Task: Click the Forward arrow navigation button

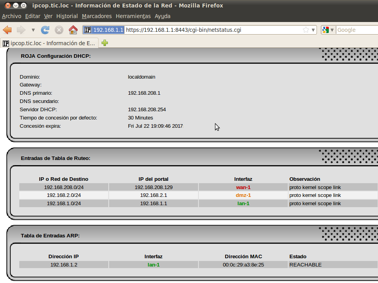Action: [21, 30]
